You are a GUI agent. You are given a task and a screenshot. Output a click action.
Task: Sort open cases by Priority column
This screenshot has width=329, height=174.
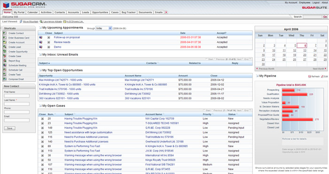pyautogui.click(x=208, y=114)
